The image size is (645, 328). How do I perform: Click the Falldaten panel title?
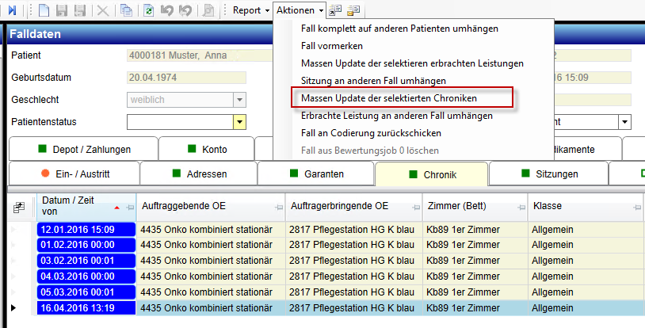click(x=36, y=34)
